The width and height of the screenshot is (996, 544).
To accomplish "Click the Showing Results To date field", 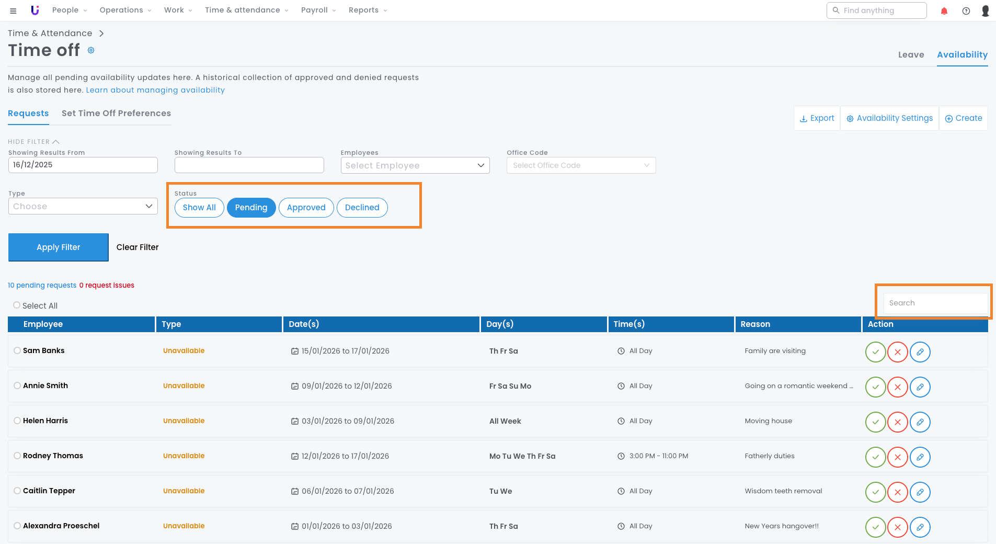I will coord(249,165).
